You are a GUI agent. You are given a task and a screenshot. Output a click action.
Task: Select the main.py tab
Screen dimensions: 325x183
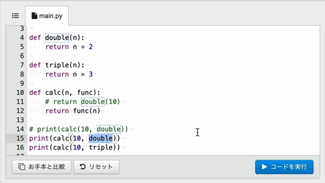point(47,16)
